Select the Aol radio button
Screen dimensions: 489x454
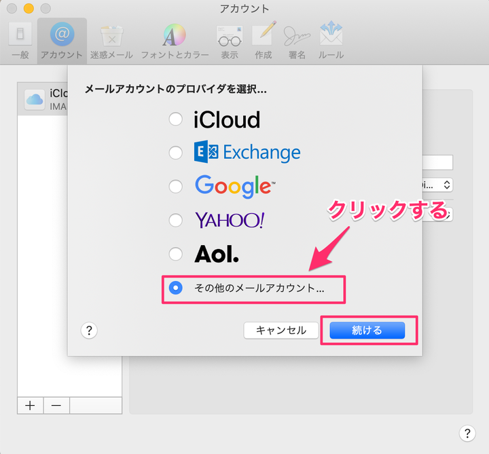tap(176, 254)
